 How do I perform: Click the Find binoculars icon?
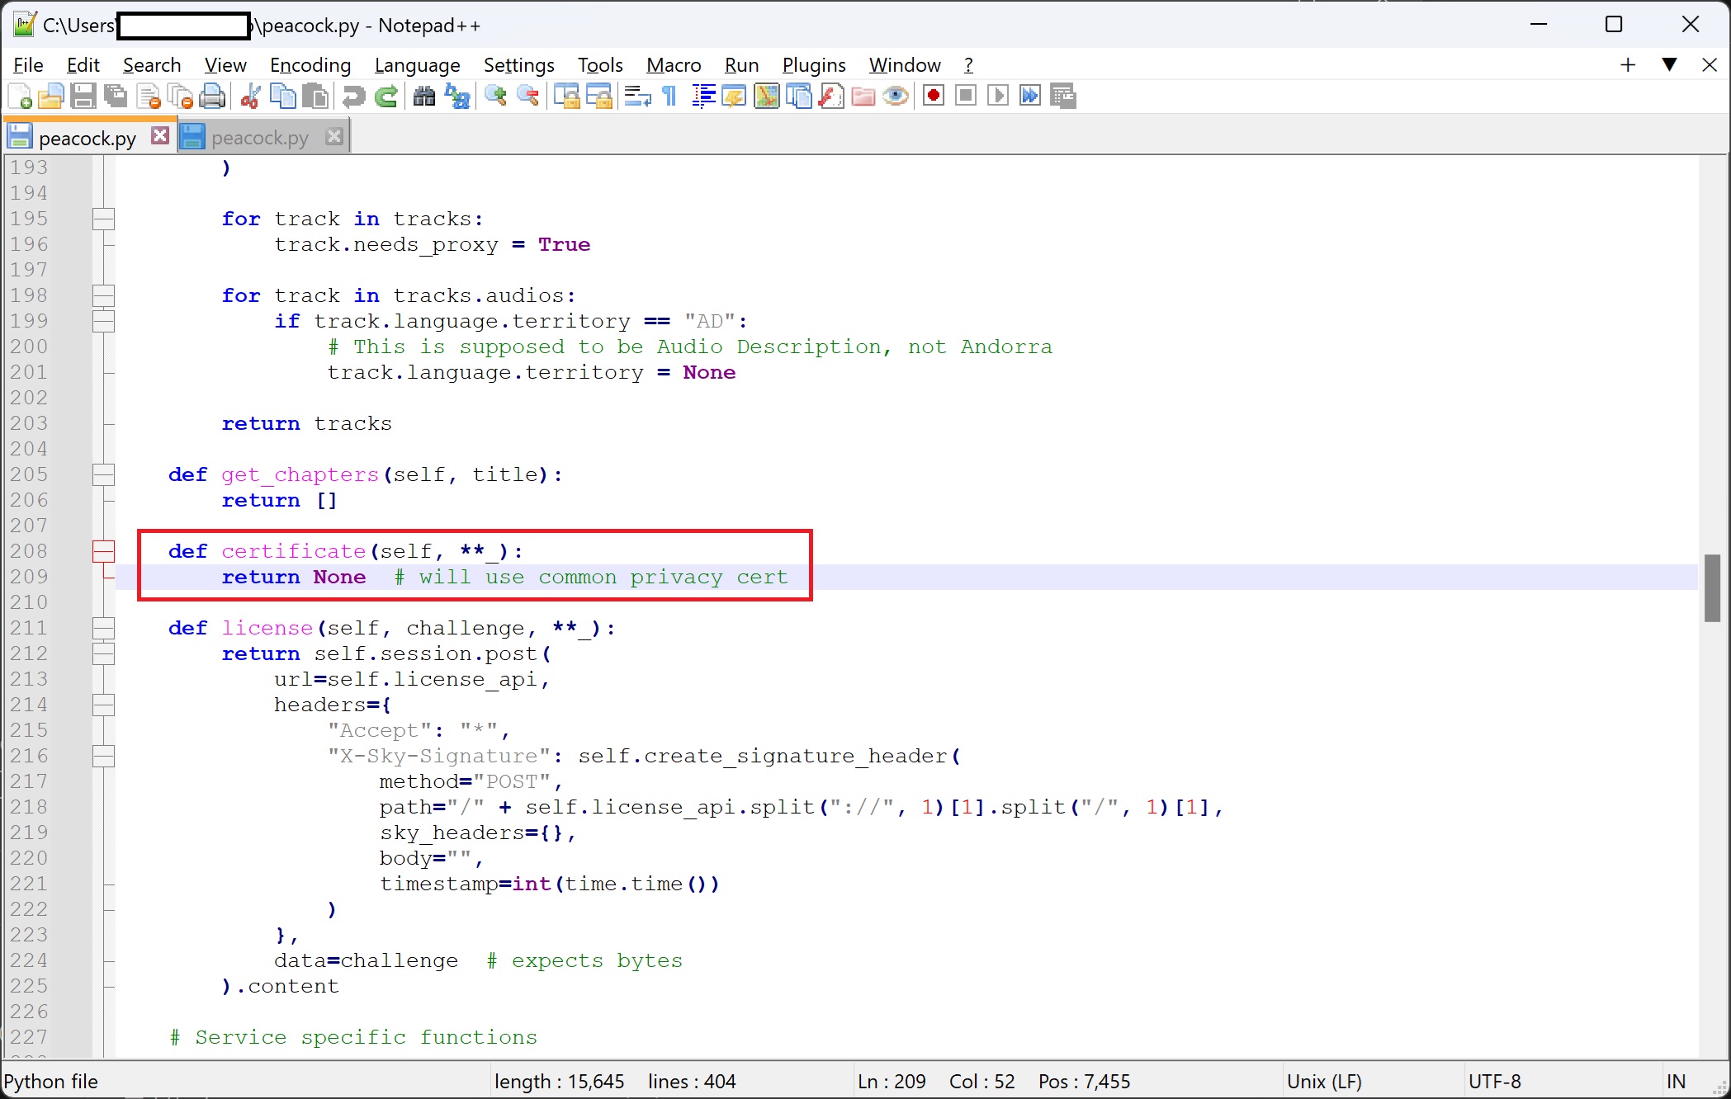point(424,97)
